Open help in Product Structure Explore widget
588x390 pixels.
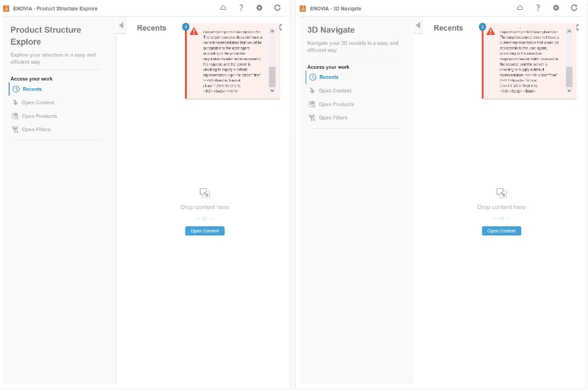click(x=241, y=8)
